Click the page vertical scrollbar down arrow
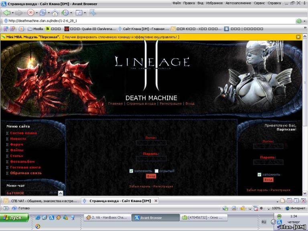This screenshot has height=231, width=308. [305, 193]
